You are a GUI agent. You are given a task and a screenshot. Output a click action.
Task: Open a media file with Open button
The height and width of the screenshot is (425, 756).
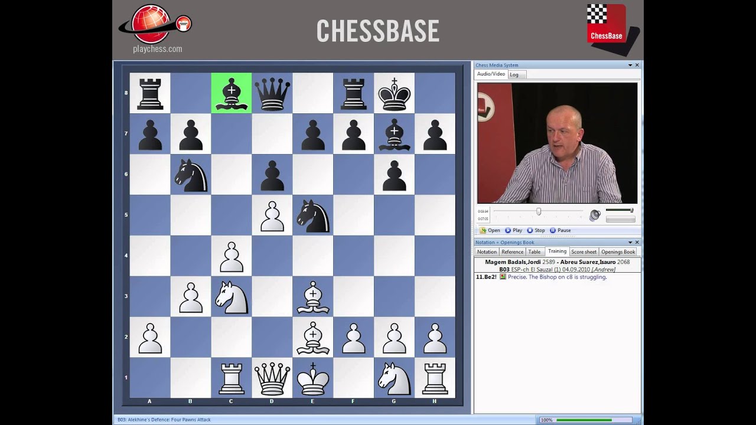tap(490, 230)
